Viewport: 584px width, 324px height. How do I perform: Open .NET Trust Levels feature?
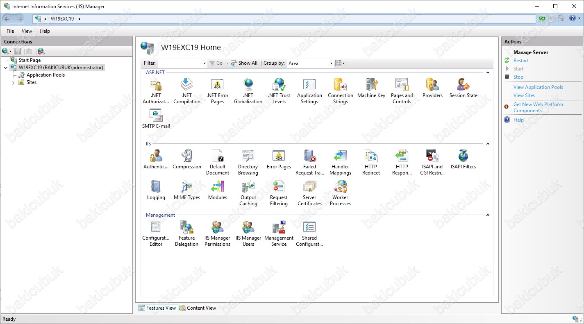tap(279, 91)
